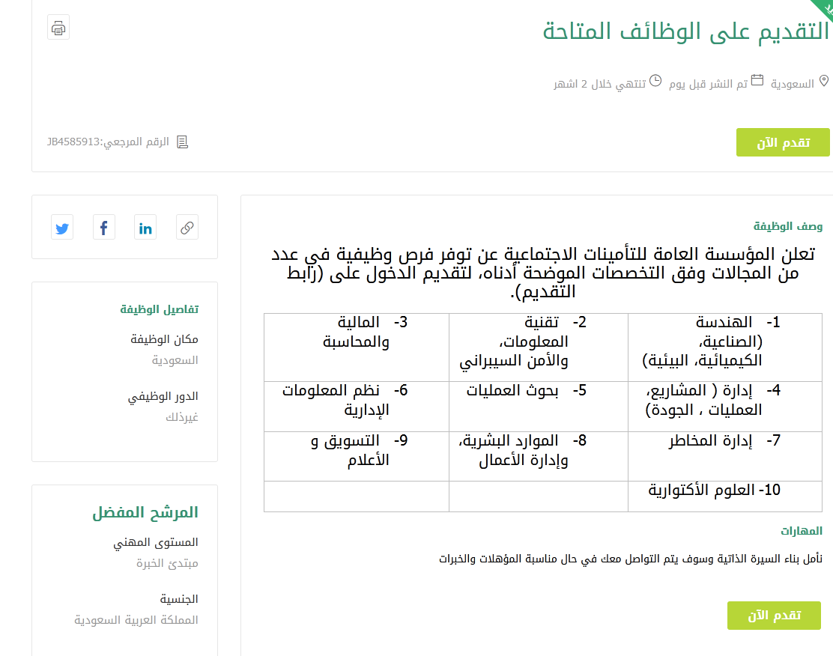Click table cell تقنية المعلومات والأمن السيبراني
Screen dimensions: 833x656
[538, 347]
